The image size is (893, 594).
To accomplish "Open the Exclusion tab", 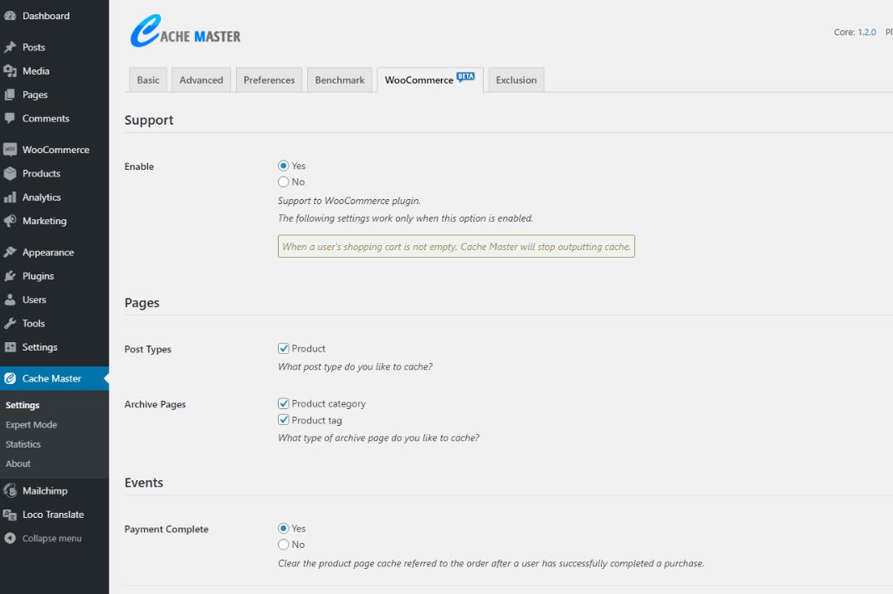I will [516, 80].
